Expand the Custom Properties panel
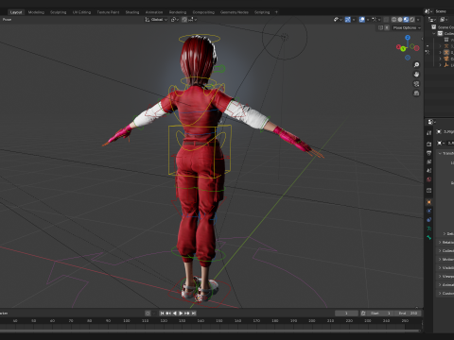Screen dimensions: 454x340 tap(445, 294)
